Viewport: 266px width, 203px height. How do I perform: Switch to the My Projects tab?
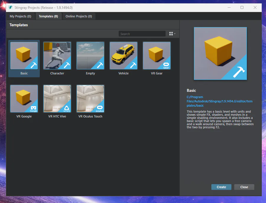(x=20, y=16)
